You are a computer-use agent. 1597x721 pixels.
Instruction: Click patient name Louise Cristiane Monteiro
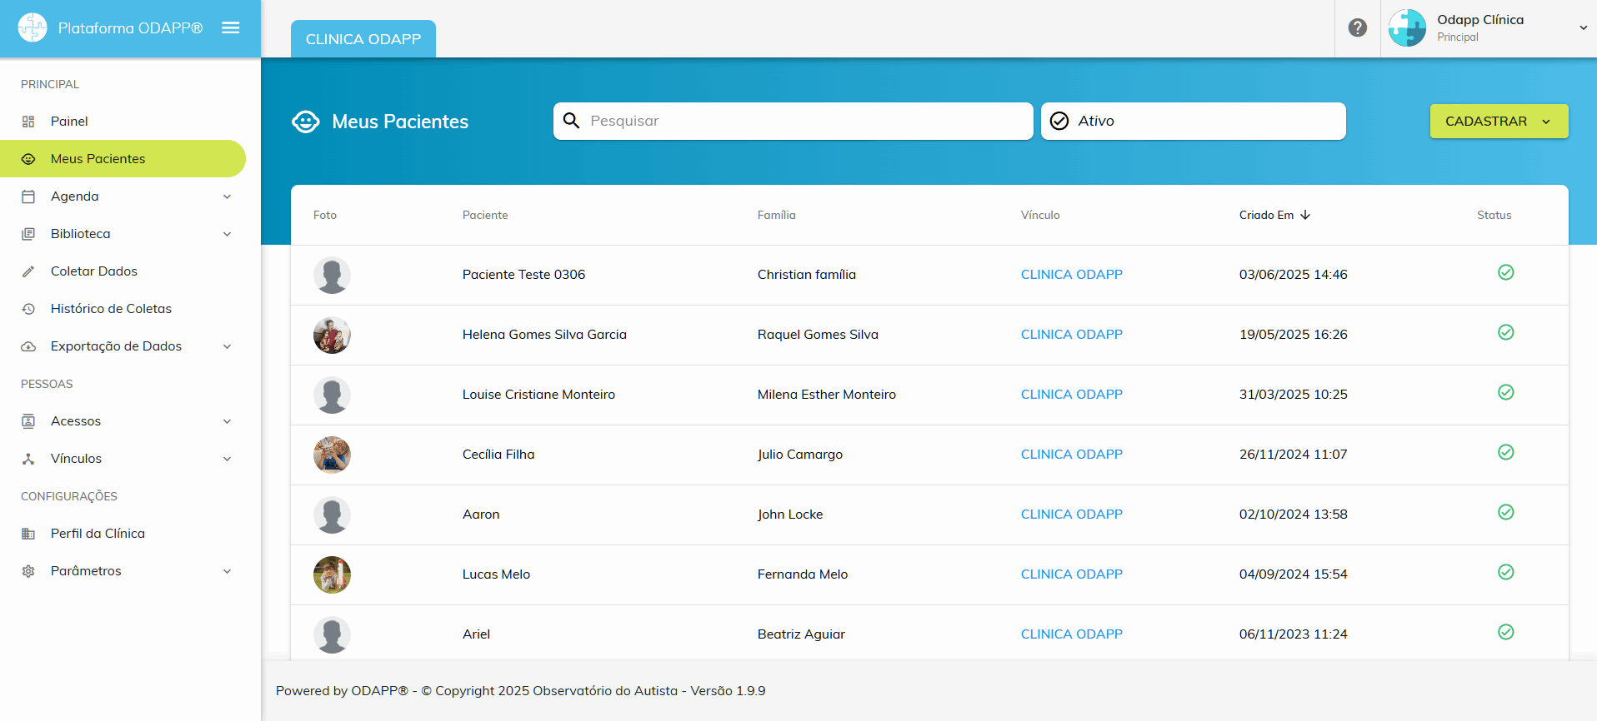[538, 395]
